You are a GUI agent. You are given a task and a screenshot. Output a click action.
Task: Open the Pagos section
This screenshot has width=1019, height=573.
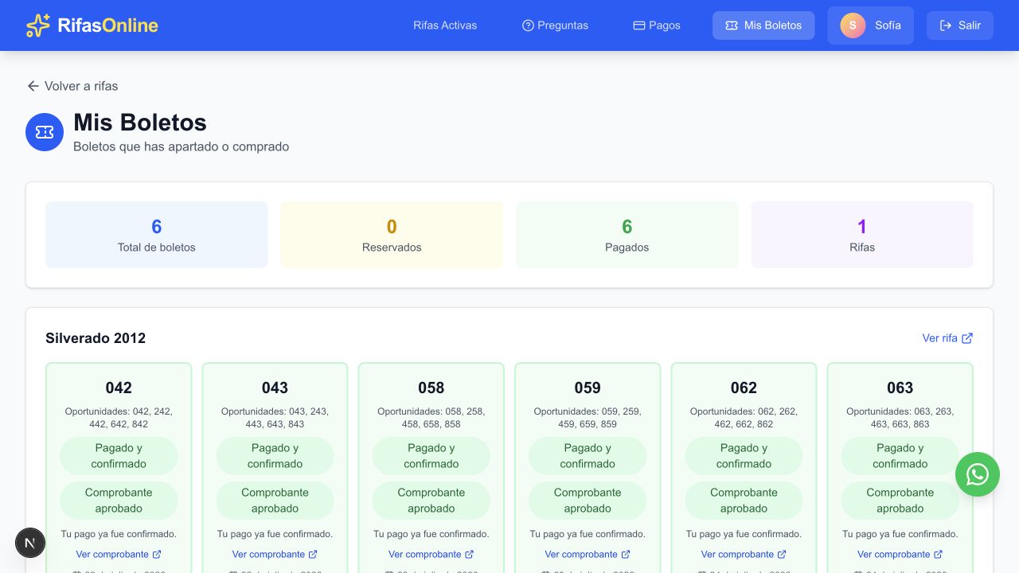(657, 25)
